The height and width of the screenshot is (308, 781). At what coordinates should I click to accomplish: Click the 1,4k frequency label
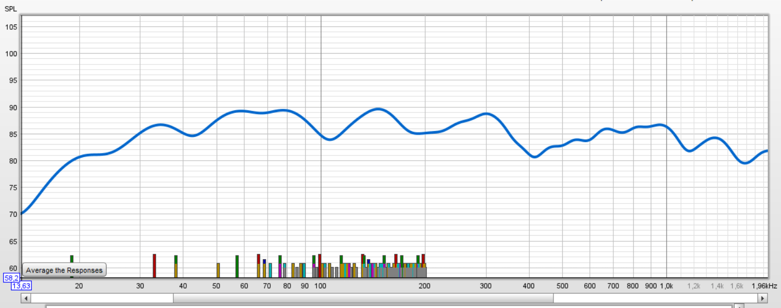717,286
